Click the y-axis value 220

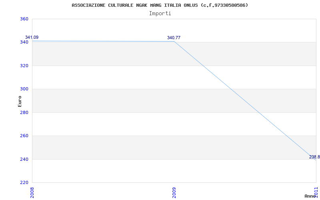click(24, 182)
